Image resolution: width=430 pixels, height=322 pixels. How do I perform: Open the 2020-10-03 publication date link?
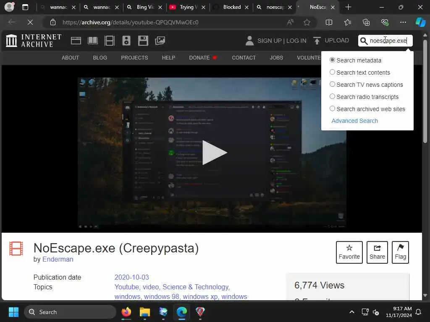[x=131, y=277]
